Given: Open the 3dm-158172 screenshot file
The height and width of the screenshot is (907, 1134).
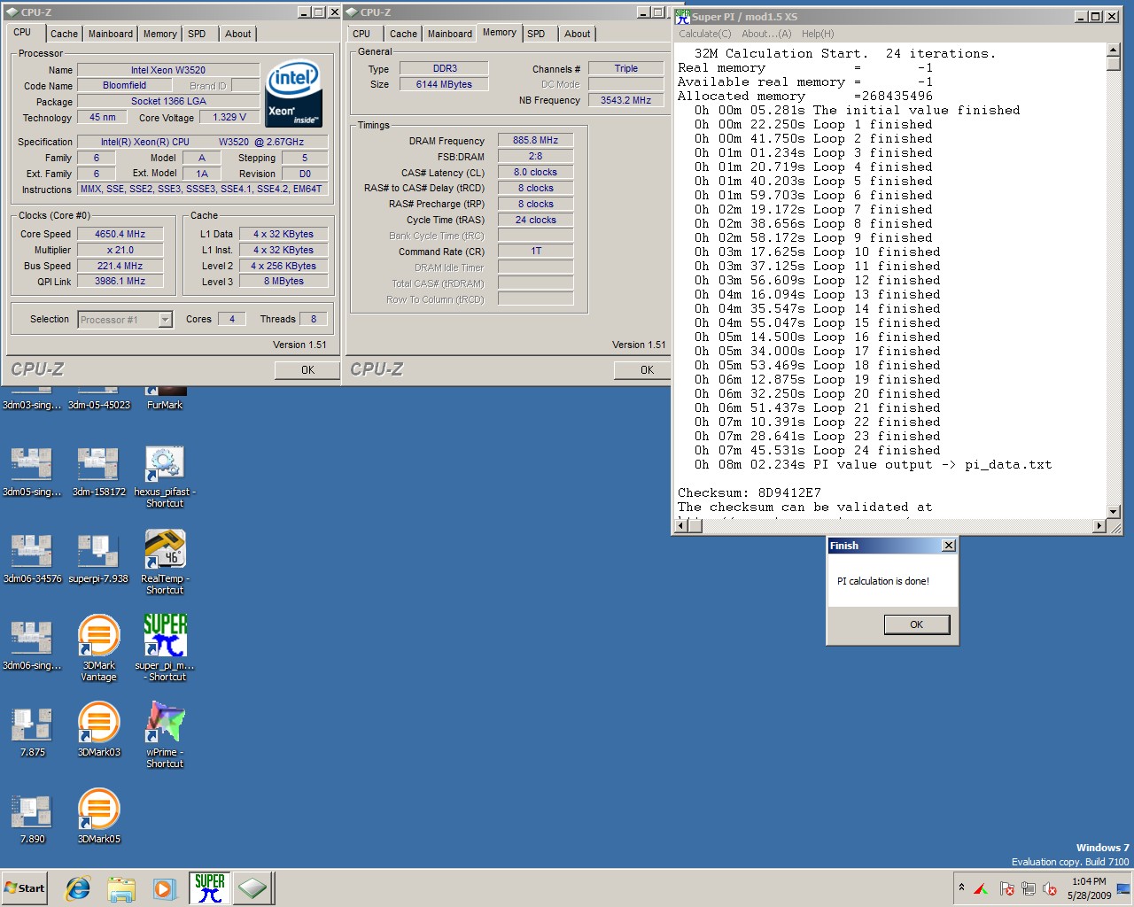Looking at the screenshot, I should 99,471.
